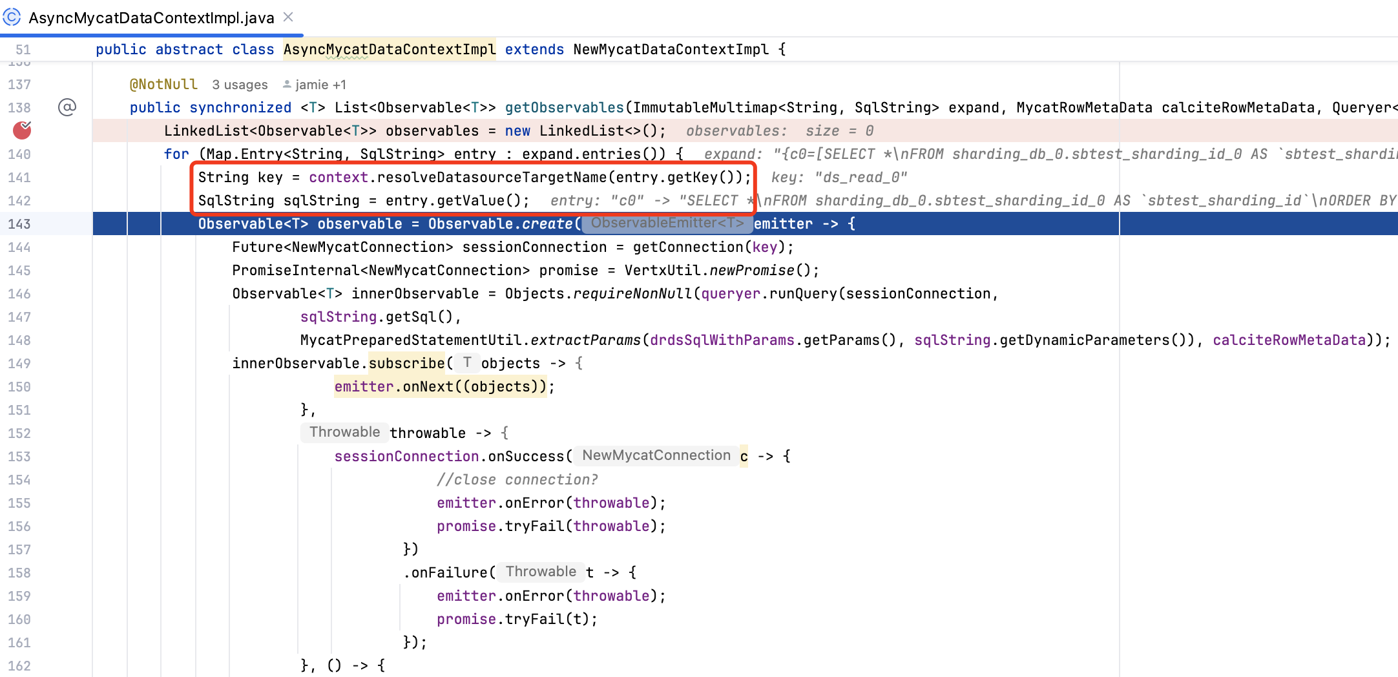Close the AsyncMycatDataContextImpl.java tab
The height and width of the screenshot is (677, 1398).
[288, 17]
